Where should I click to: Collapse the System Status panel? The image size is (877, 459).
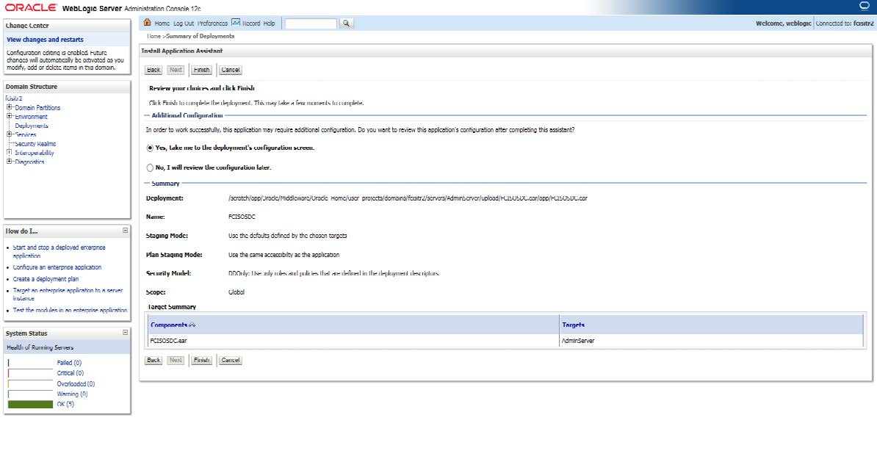126,332
